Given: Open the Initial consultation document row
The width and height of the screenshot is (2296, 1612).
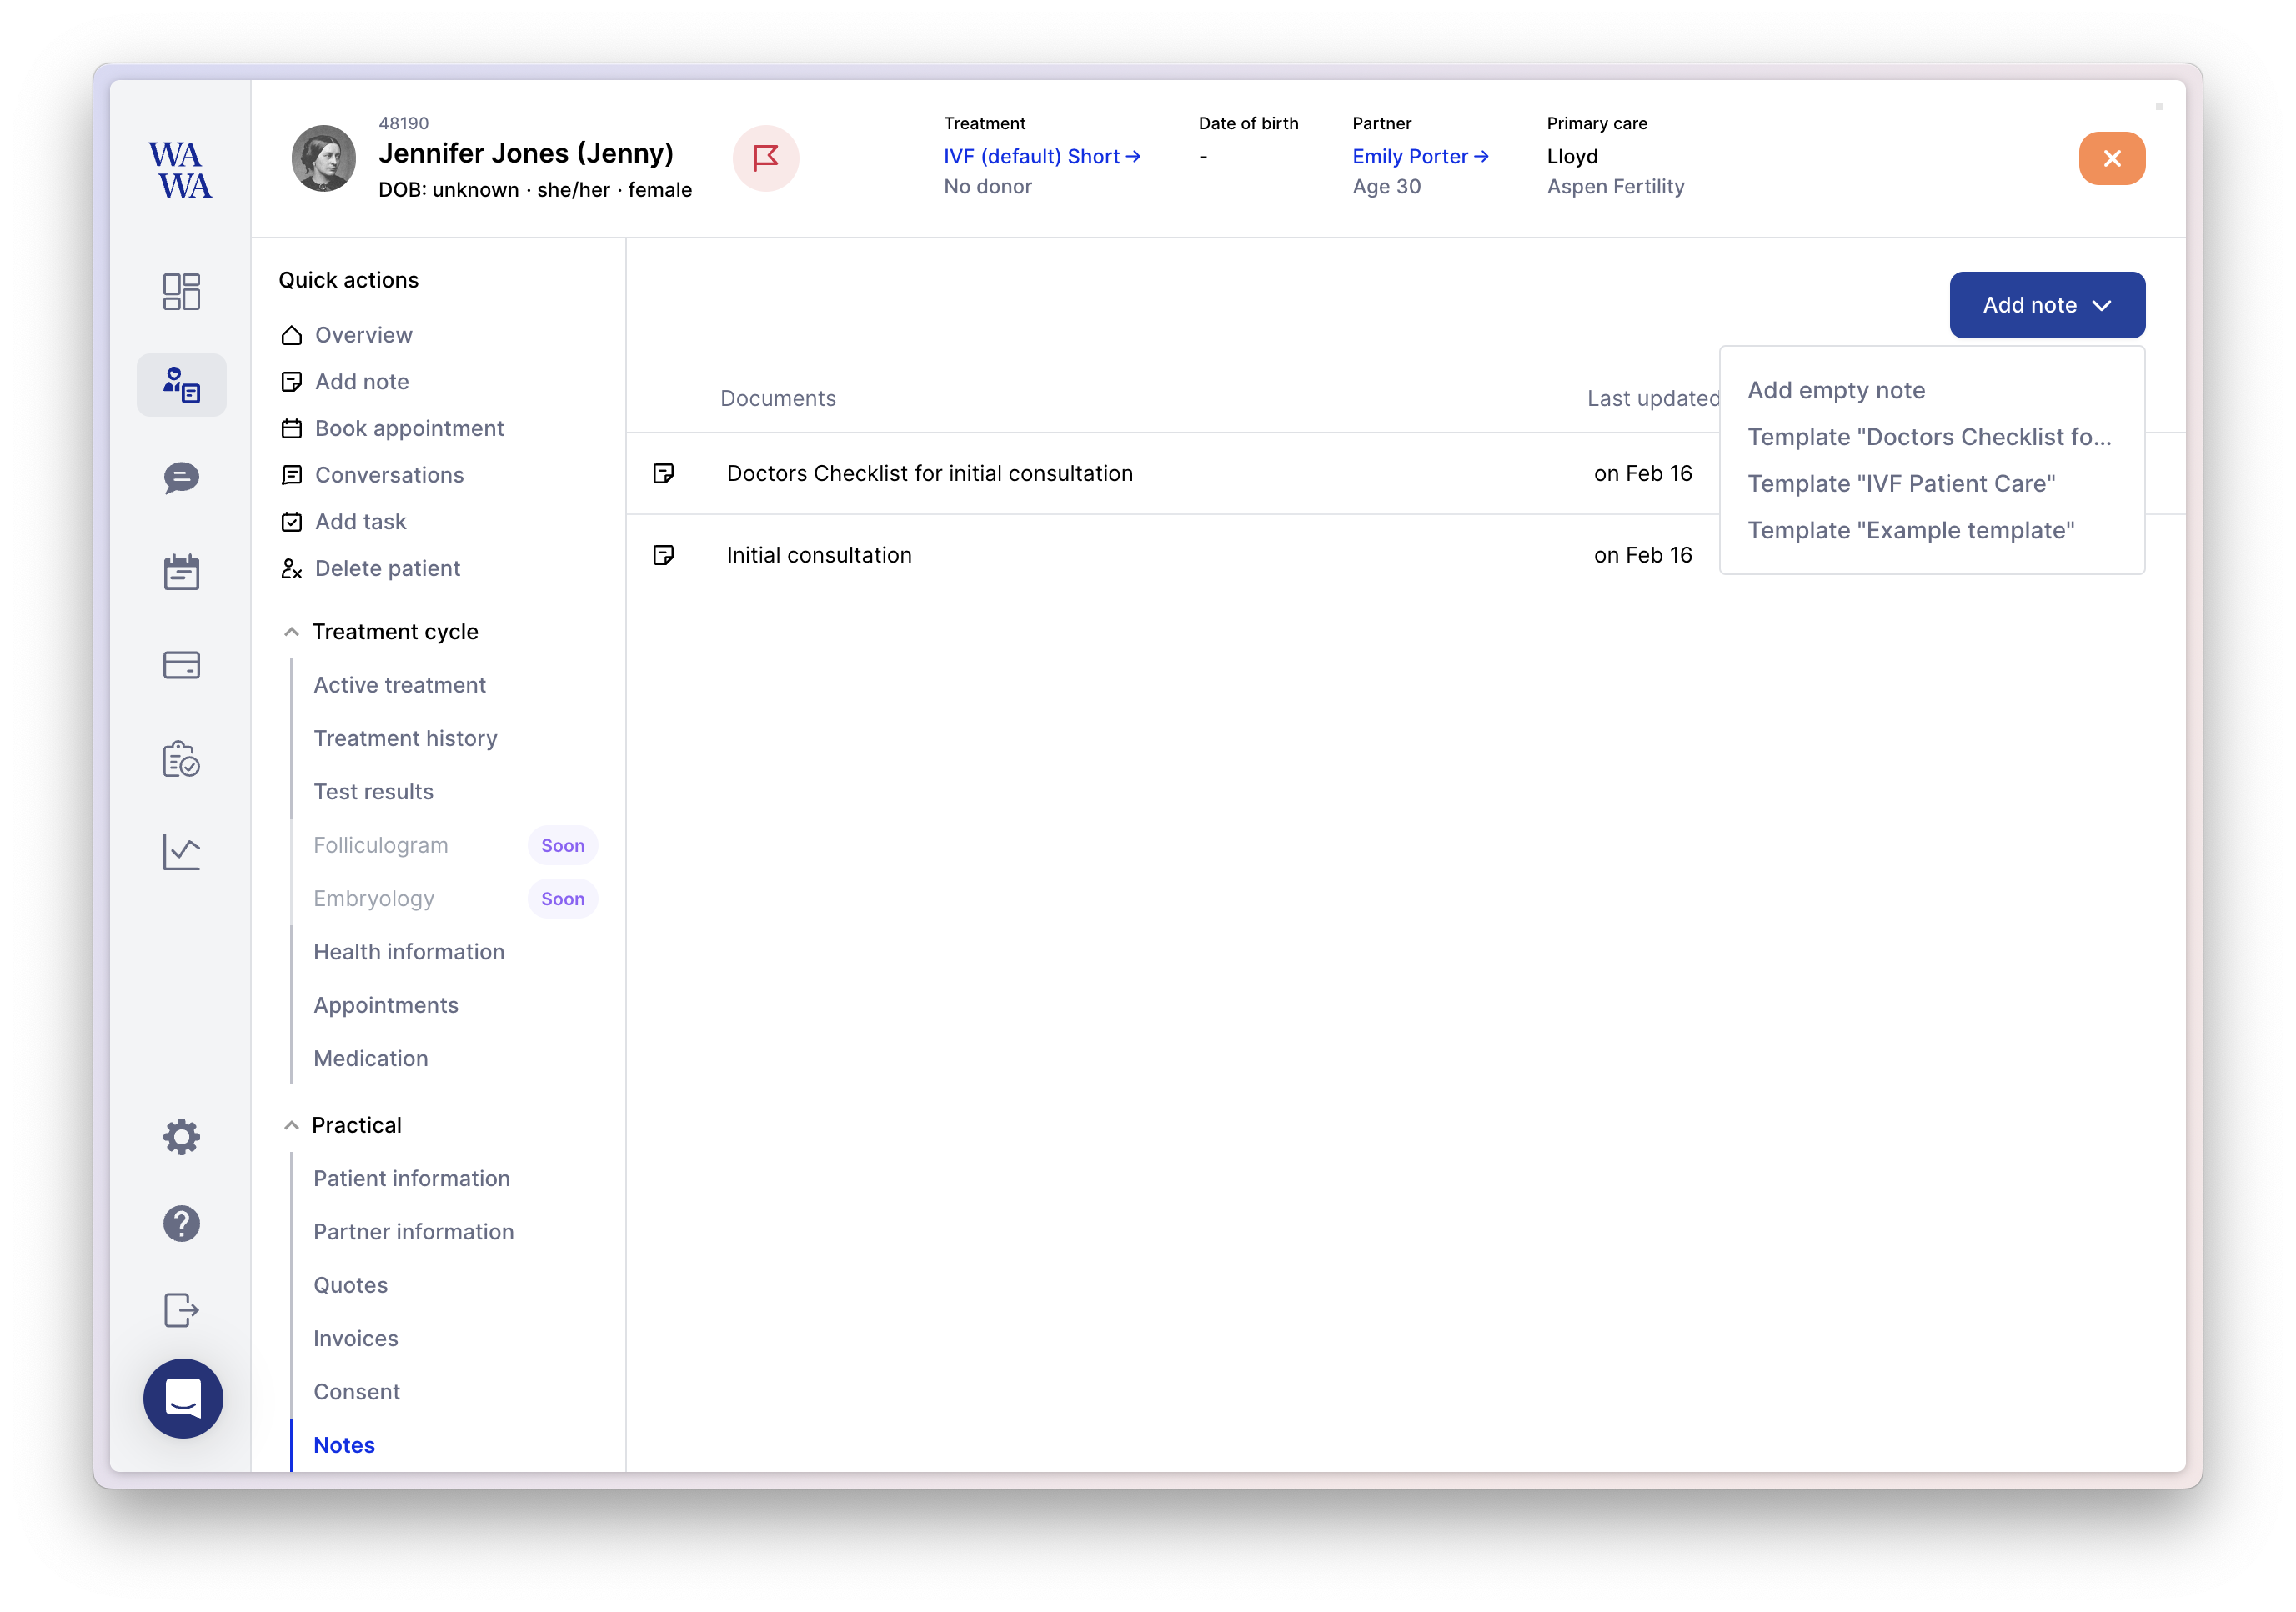Looking at the screenshot, I should 819,555.
